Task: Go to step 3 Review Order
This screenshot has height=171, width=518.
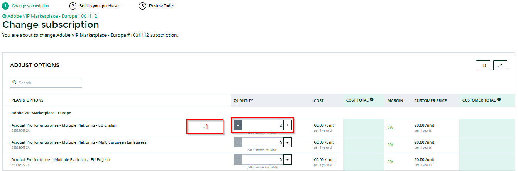Action: point(157,6)
